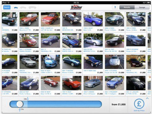152x114 pixels.
Task: Switch to the Results tab
Action: (x=127, y=7)
